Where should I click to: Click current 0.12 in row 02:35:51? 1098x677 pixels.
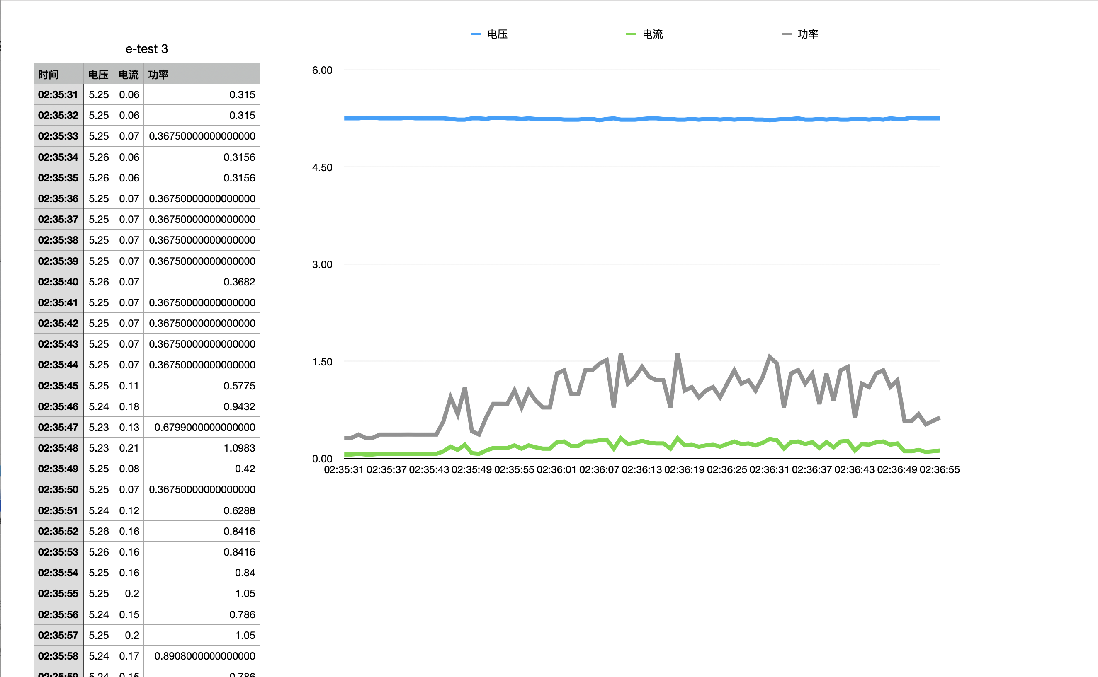click(129, 510)
